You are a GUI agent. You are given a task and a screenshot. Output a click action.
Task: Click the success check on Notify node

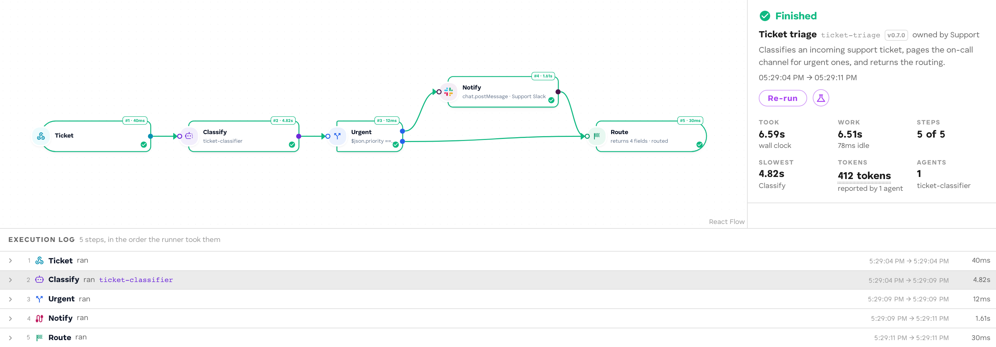click(551, 100)
